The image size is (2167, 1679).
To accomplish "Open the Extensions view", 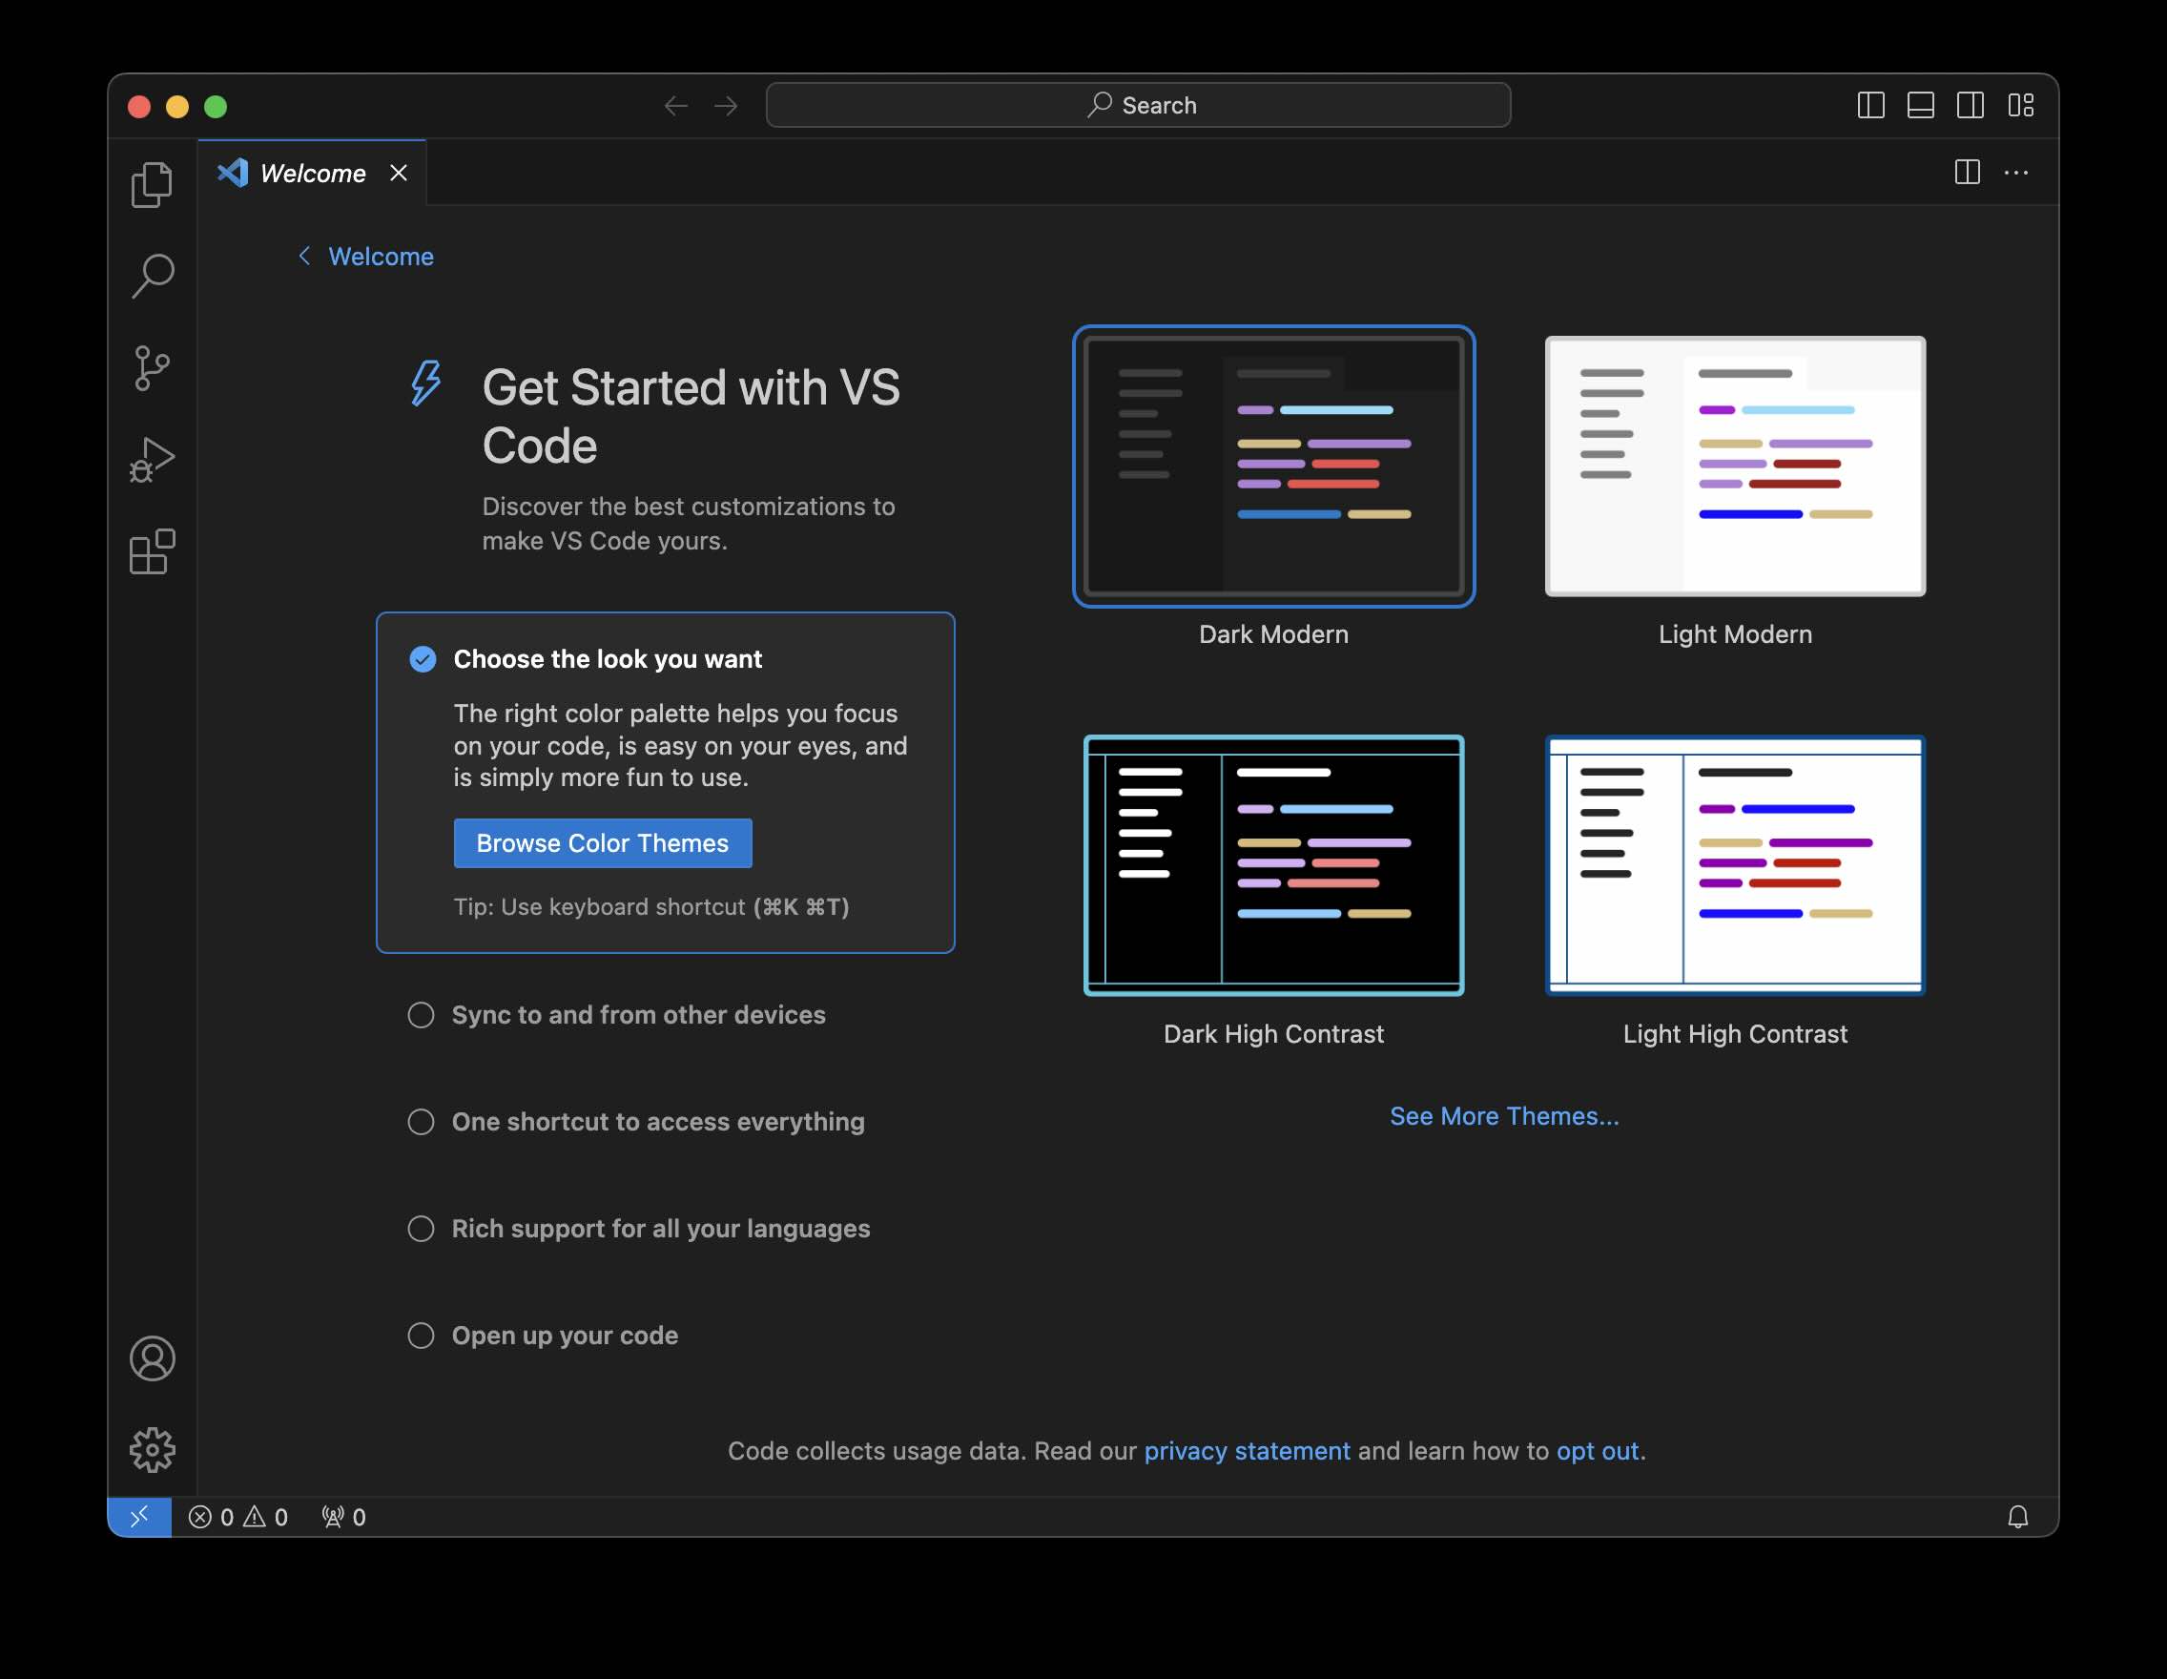I will pos(153,551).
